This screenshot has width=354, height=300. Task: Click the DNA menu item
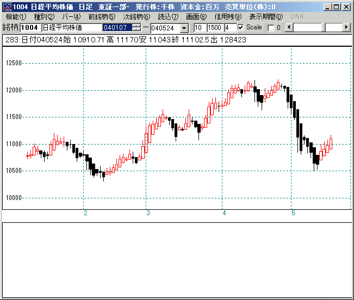pyautogui.click(x=297, y=17)
